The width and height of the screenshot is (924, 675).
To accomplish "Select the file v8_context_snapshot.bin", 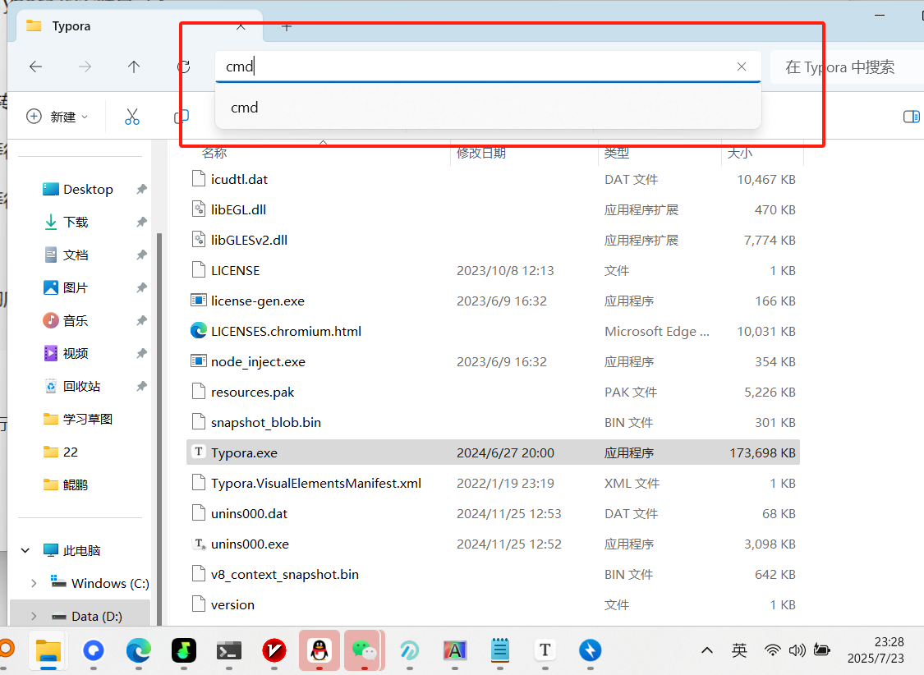I will point(285,574).
